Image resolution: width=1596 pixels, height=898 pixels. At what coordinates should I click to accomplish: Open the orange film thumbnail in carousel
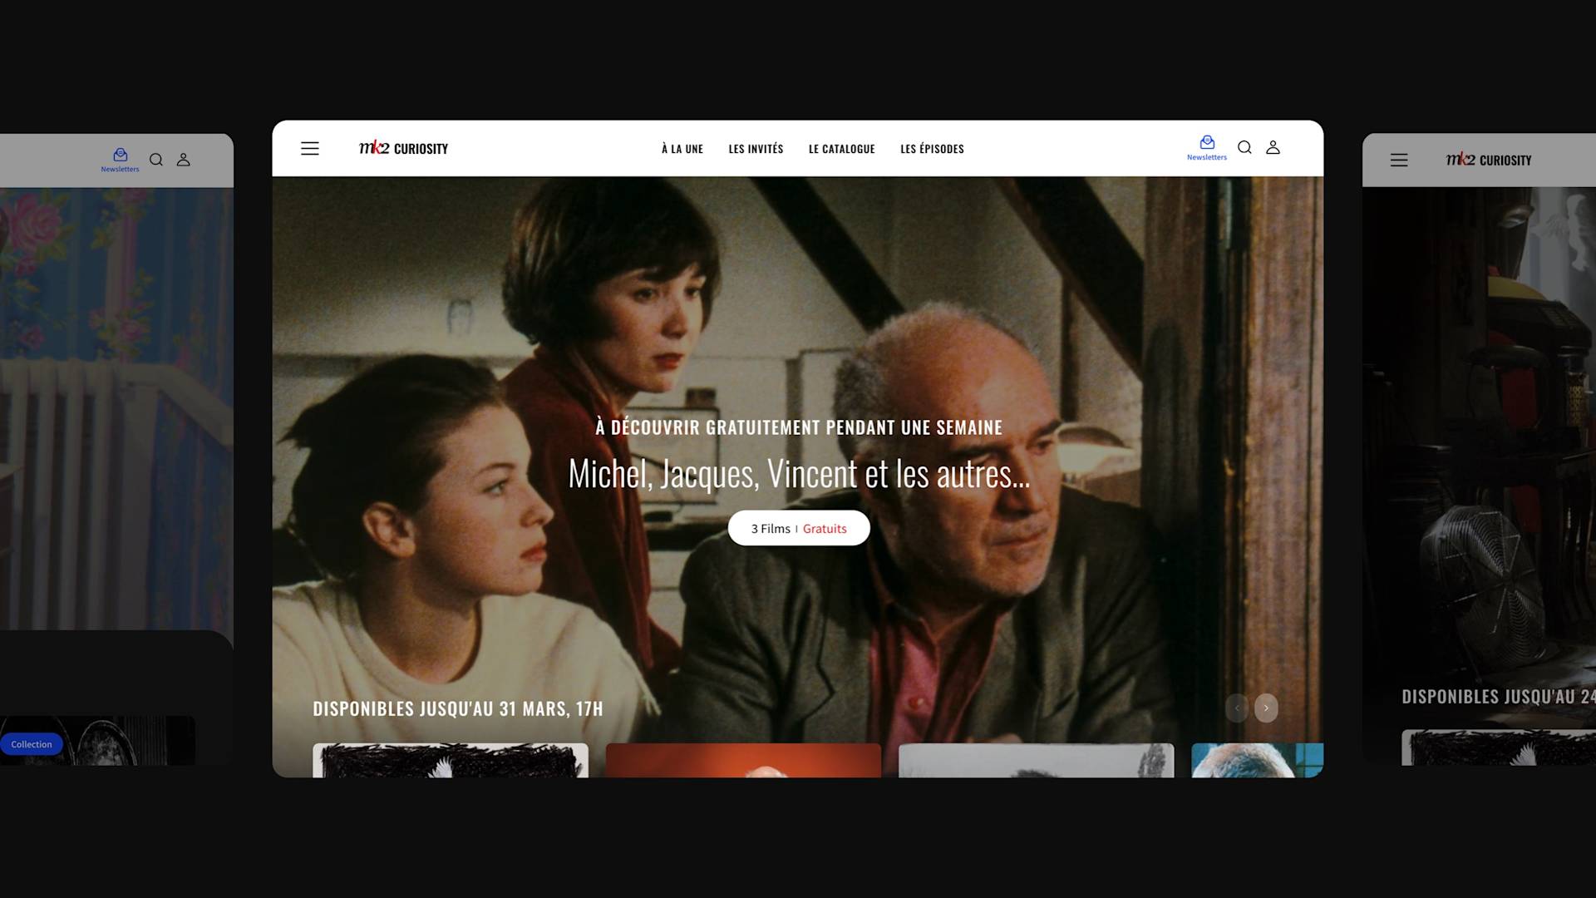(743, 760)
